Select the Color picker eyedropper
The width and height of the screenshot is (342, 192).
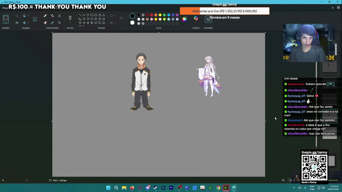[x=52, y=23]
